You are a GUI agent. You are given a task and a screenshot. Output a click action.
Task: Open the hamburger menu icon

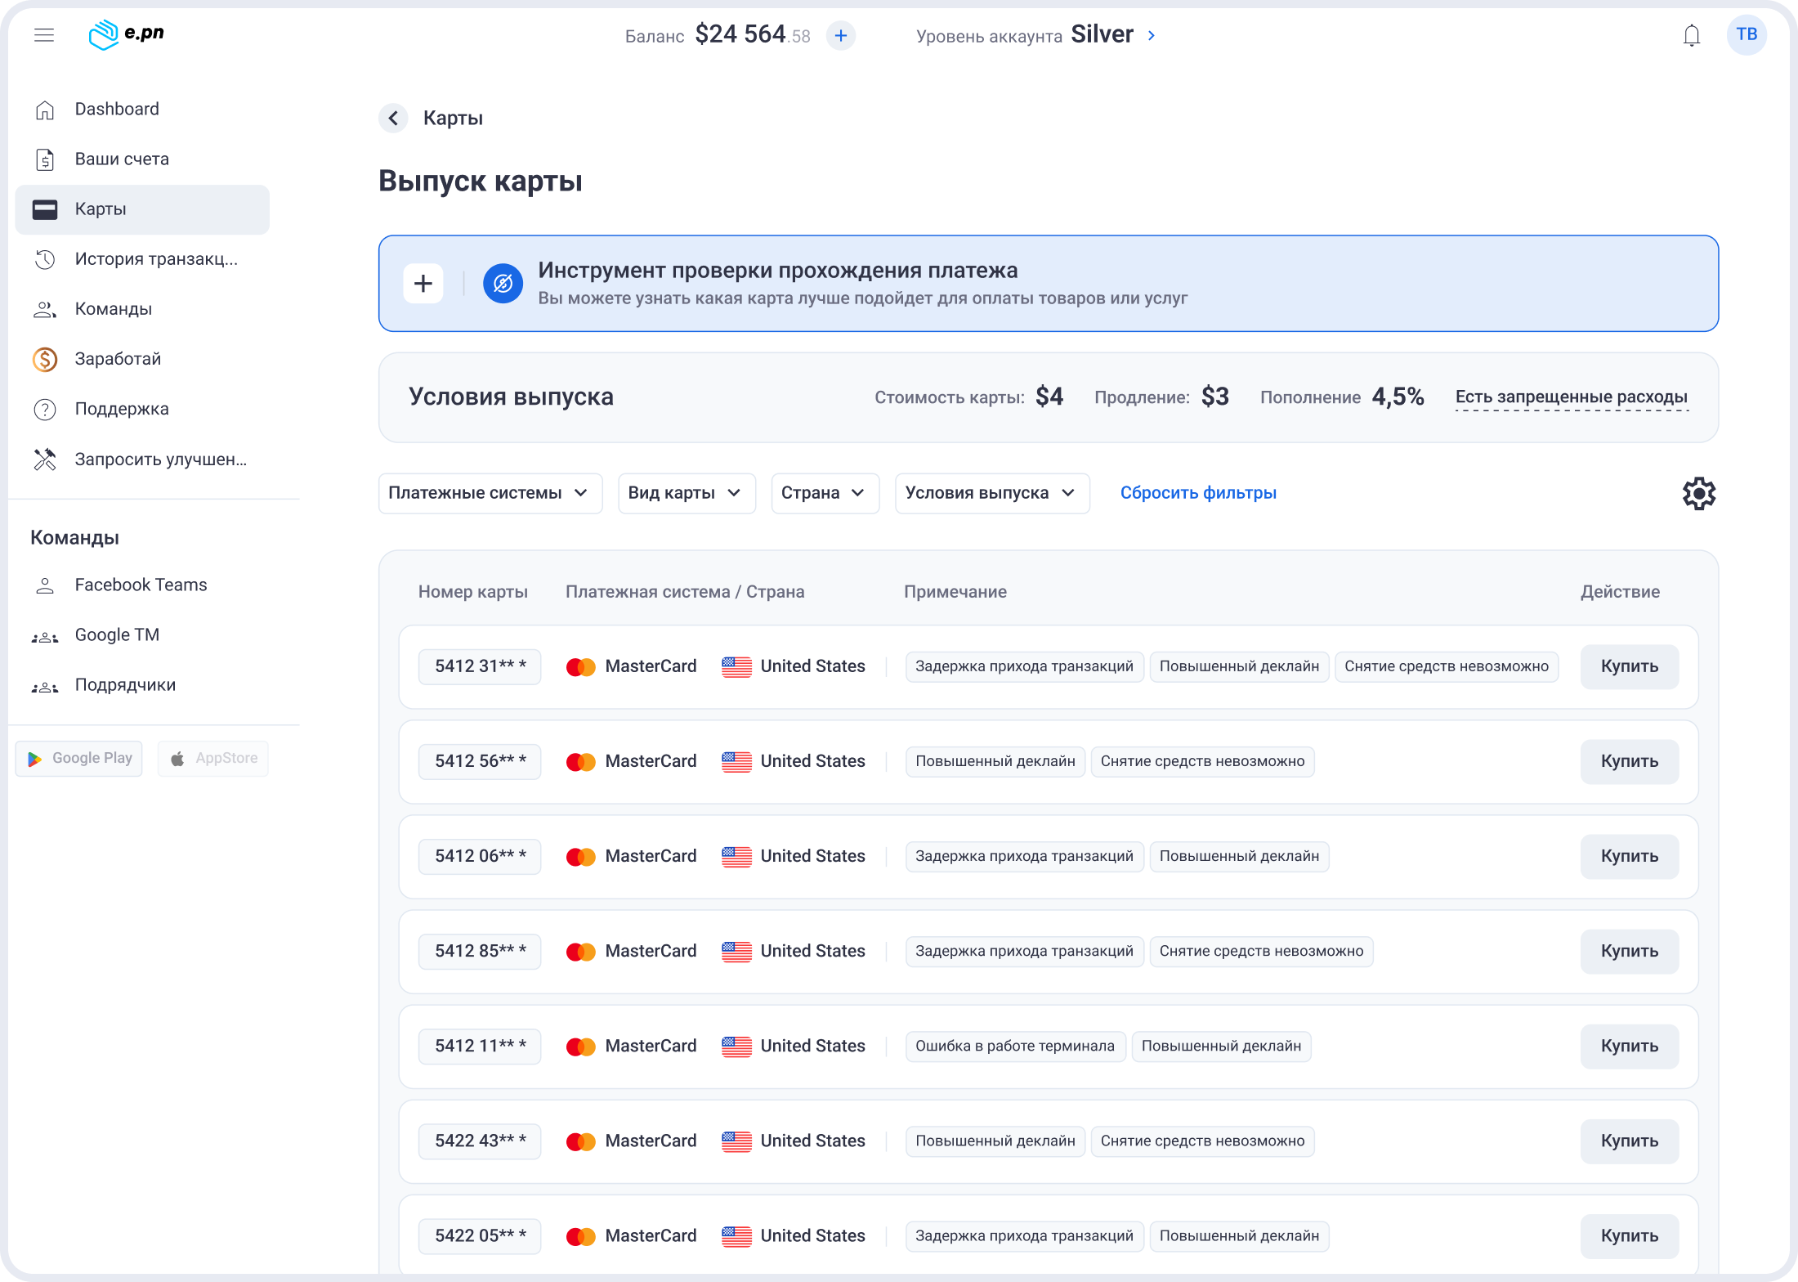[x=44, y=35]
